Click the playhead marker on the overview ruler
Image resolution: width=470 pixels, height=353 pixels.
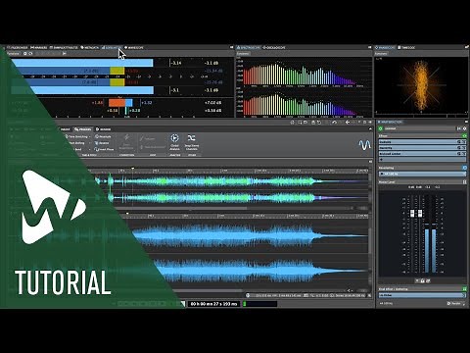tap(133, 169)
